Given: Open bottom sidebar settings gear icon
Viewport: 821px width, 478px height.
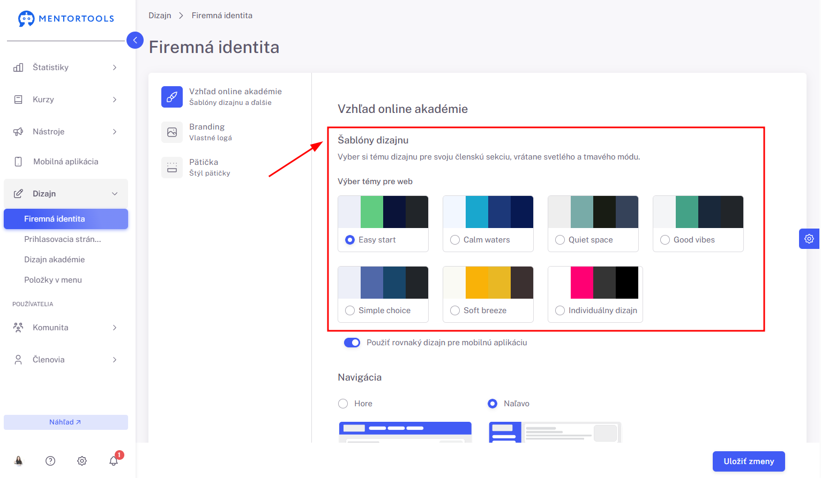Looking at the screenshot, I should (82, 461).
